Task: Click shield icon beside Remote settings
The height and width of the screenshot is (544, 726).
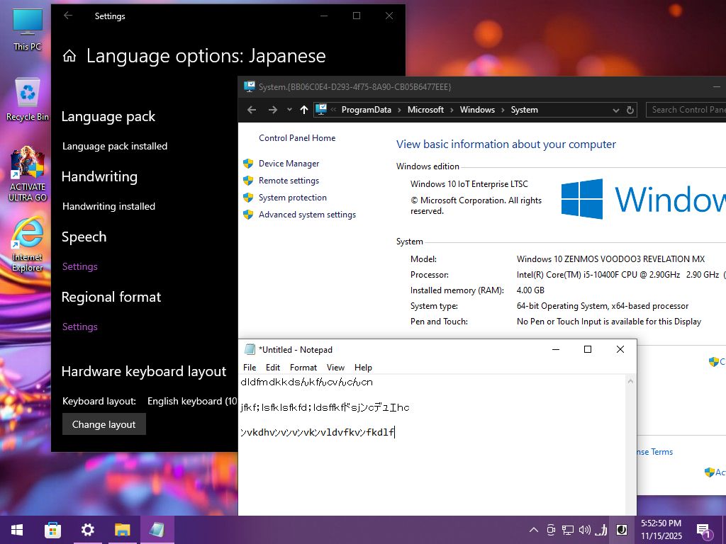Action: 248,181
